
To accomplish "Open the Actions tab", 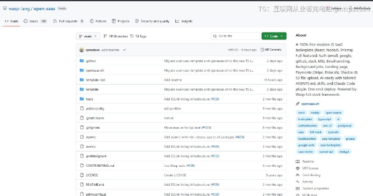I will (x=98, y=21).
